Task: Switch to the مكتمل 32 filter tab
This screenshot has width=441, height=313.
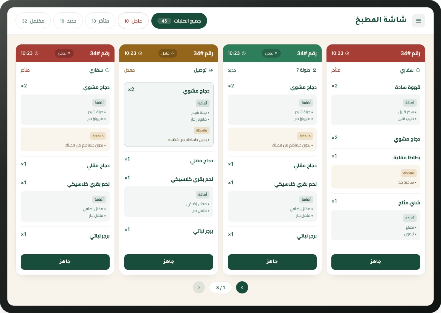Action: point(33,21)
